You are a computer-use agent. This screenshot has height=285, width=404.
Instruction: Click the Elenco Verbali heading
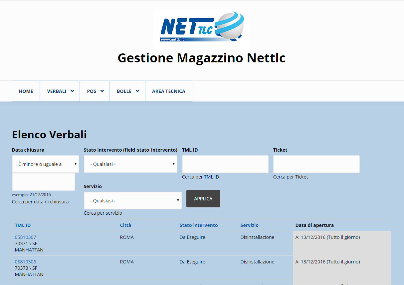coord(49,134)
